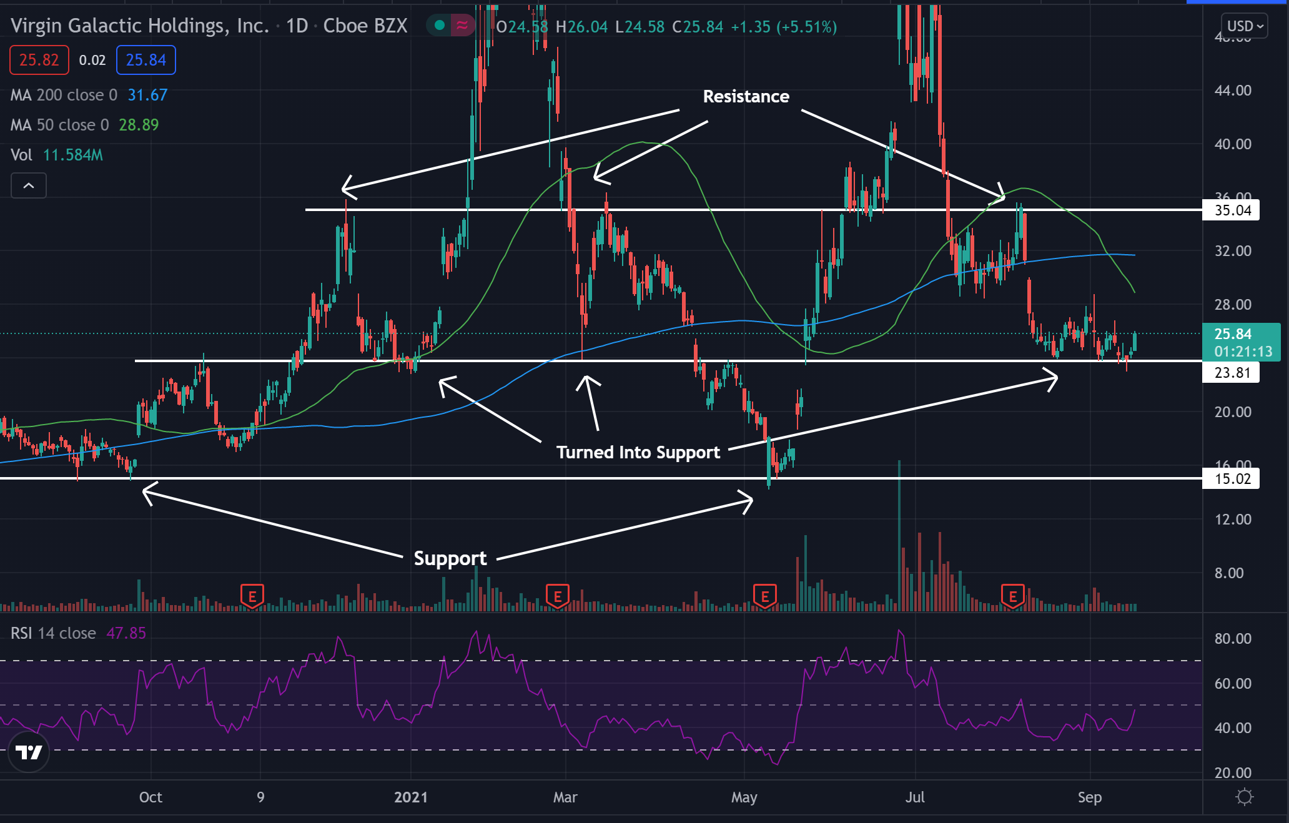Select the Turned Into Support annotation
Image resolution: width=1289 pixels, height=823 pixels.
pos(638,452)
